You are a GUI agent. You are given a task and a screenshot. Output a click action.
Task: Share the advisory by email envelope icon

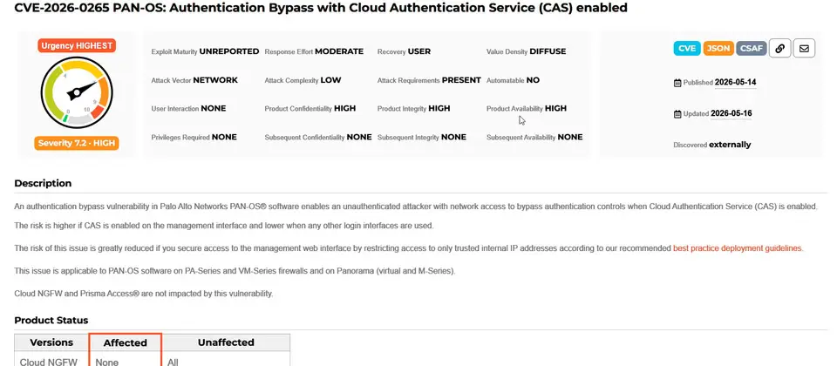804,48
